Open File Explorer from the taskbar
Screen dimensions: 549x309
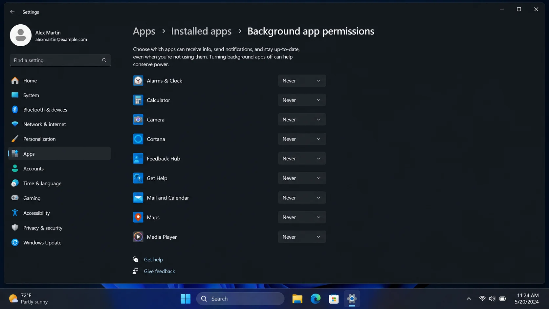tap(297, 298)
